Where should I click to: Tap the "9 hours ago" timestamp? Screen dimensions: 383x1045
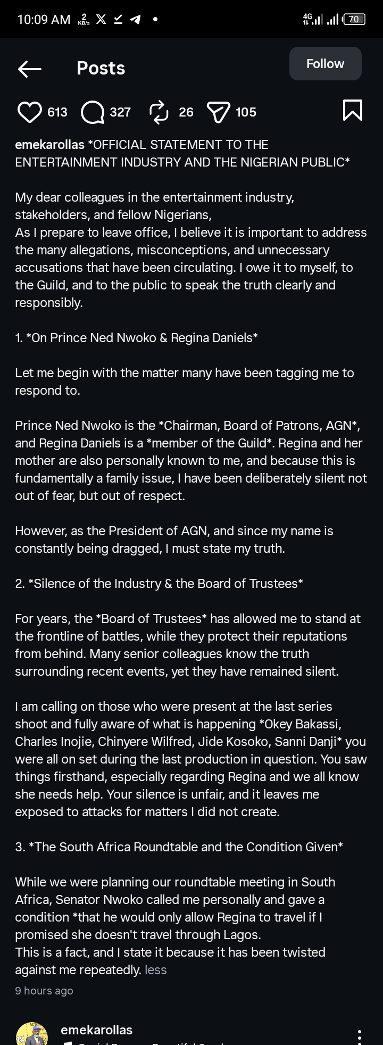pos(44,991)
